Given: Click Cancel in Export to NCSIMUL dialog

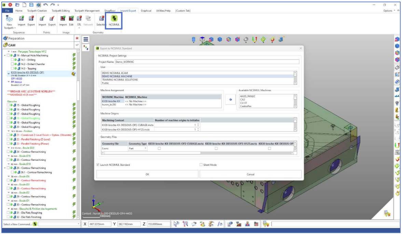Looking at the screenshot, I should (250, 174).
